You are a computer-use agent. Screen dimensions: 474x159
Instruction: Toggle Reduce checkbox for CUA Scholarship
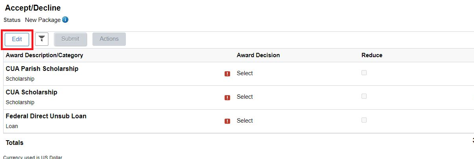[x=364, y=96]
